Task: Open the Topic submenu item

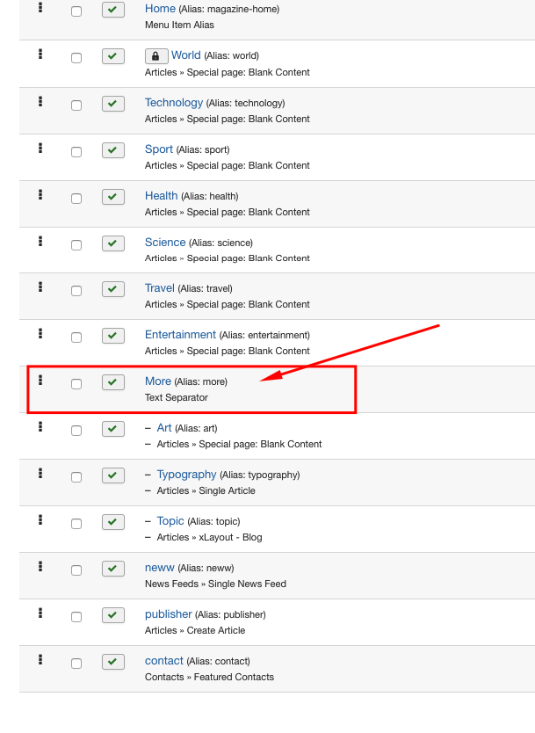Action: (x=170, y=521)
